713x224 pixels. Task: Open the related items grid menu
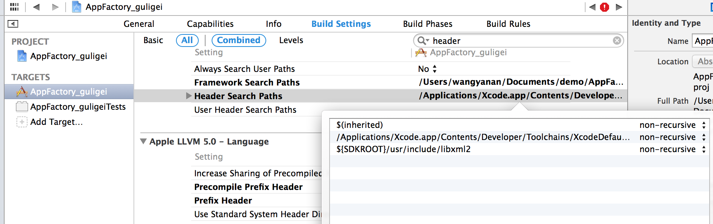point(14,7)
